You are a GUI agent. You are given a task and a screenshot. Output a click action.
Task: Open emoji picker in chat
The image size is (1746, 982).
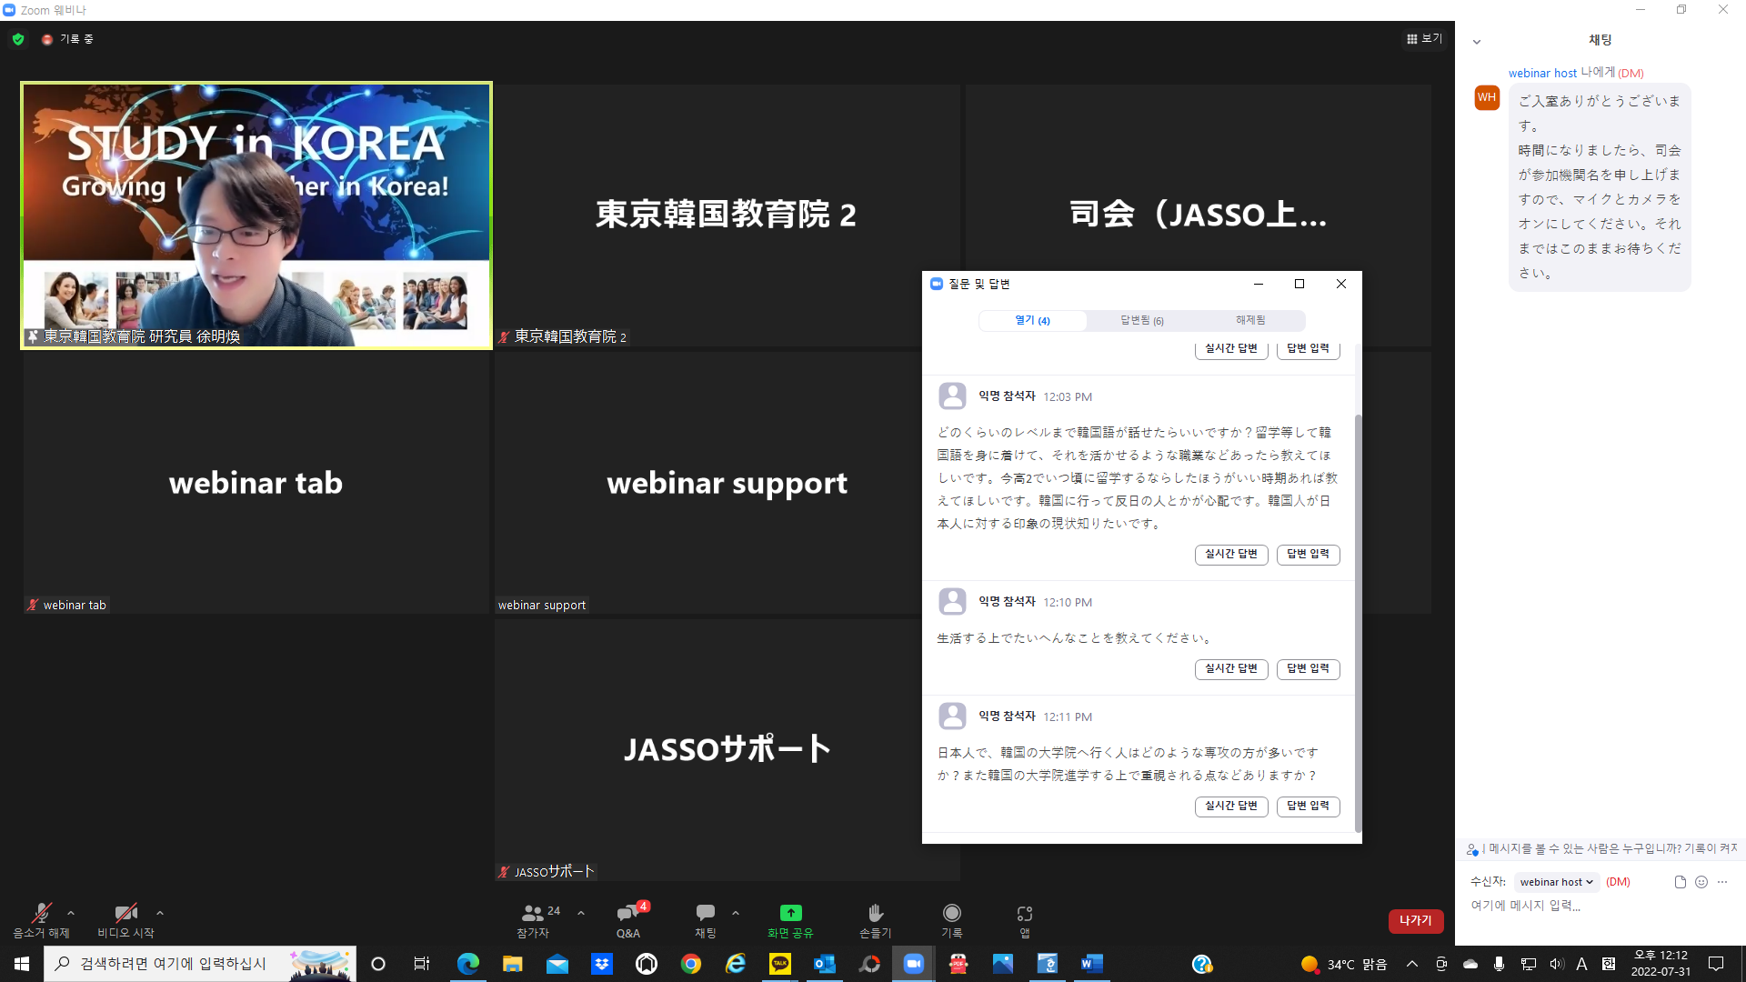(x=1701, y=882)
